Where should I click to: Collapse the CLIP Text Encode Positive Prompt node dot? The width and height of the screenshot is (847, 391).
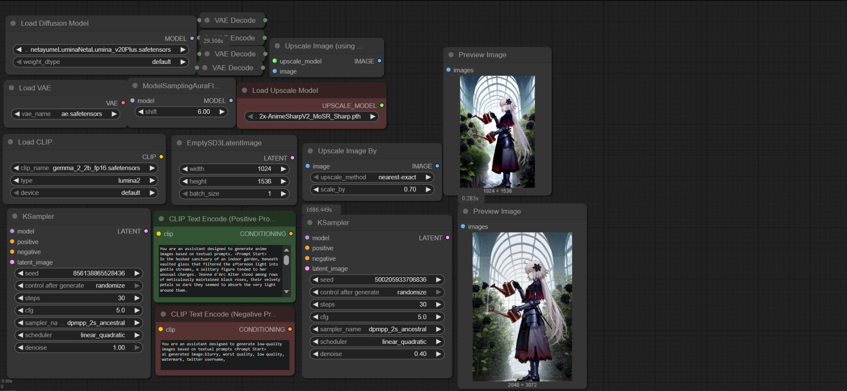(x=162, y=219)
